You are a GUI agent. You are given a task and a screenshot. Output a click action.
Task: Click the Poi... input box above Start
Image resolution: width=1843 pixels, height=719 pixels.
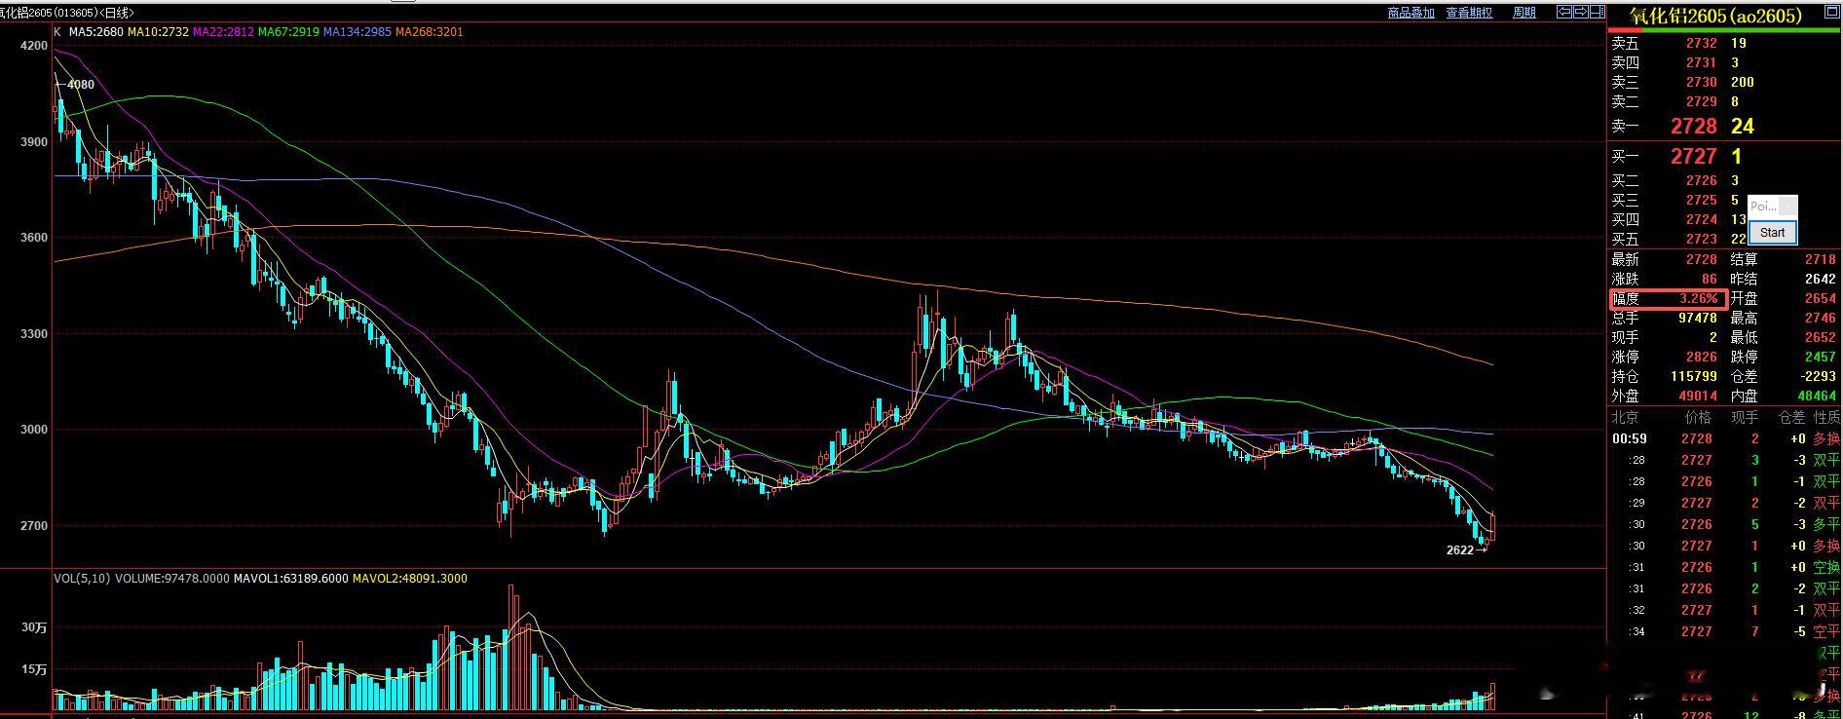pos(1773,207)
